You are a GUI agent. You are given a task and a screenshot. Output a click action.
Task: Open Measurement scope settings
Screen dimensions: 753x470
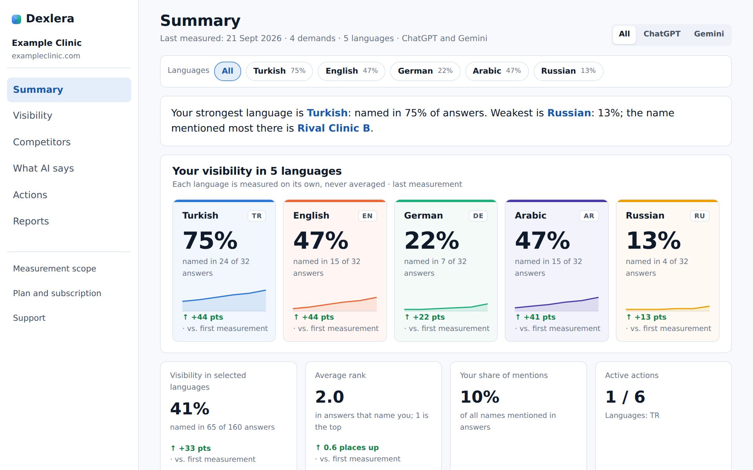coord(69,269)
